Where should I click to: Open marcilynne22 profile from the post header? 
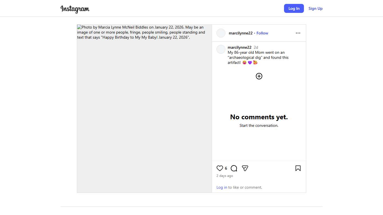(240, 33)
